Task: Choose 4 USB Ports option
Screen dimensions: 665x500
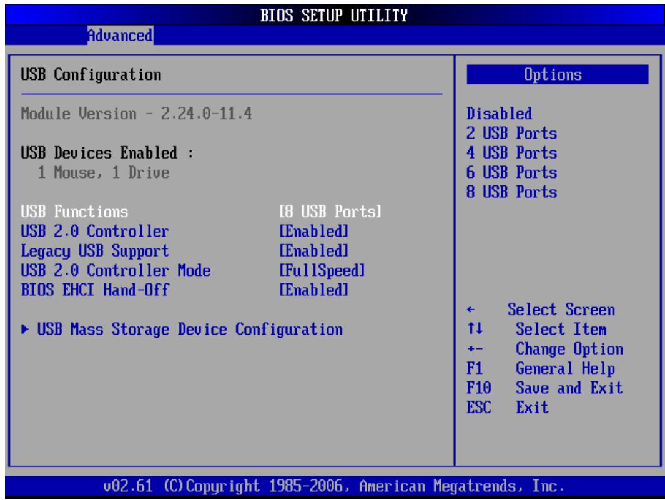Action: tap(511, 153)
